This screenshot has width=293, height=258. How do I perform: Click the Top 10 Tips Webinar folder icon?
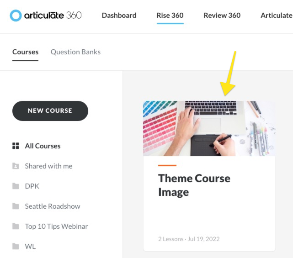(16, 226)
